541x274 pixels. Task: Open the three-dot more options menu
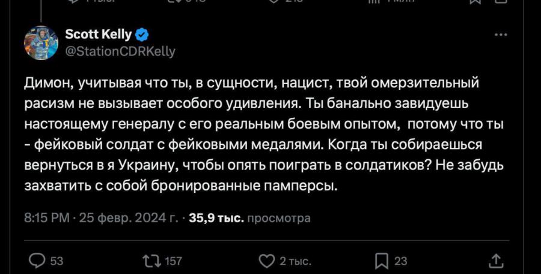point(500,35)
